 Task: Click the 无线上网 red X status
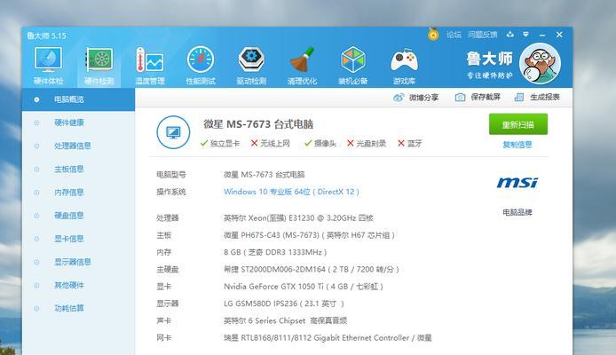pyautogui.click(x=271, y=144)
